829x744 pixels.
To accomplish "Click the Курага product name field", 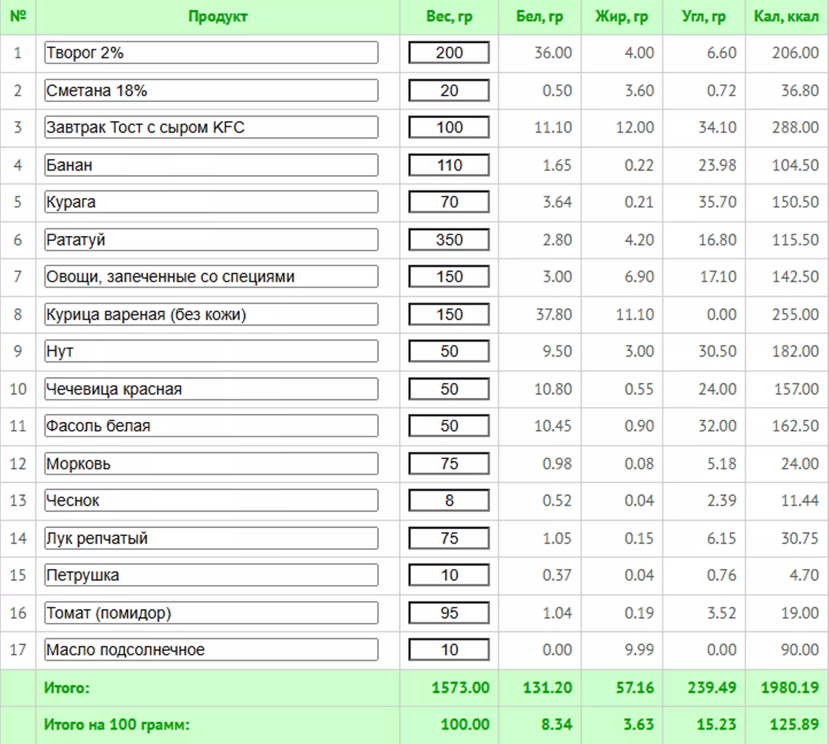I will pos(211,202).
